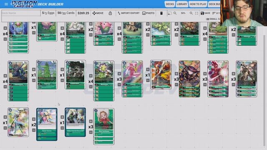
Task: Click the 5/5 Eggs counter
Action: coord(48,13)
